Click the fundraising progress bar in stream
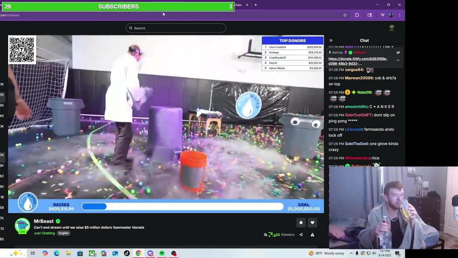This screenshot has width=458, height=258. pyautogui.click(x=182, y=206)
